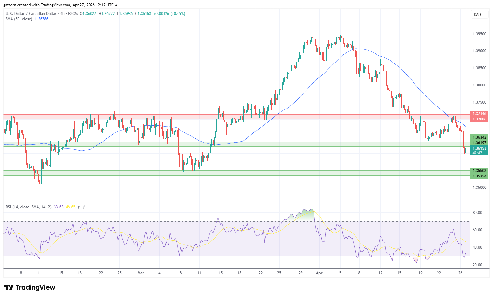Click the 1.35000 price axis label
The height and width of the screenshot is (297, 493).
click(479, 188)
